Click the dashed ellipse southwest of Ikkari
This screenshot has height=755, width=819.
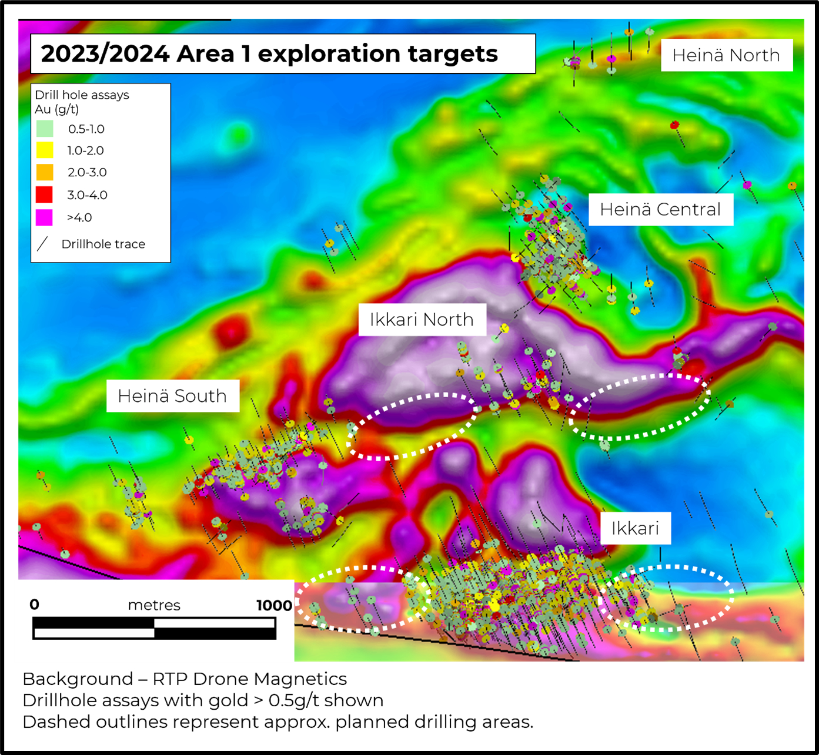pos(360,599)
